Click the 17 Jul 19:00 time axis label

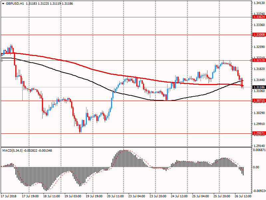pyautogui.click(x=30, y=196)
